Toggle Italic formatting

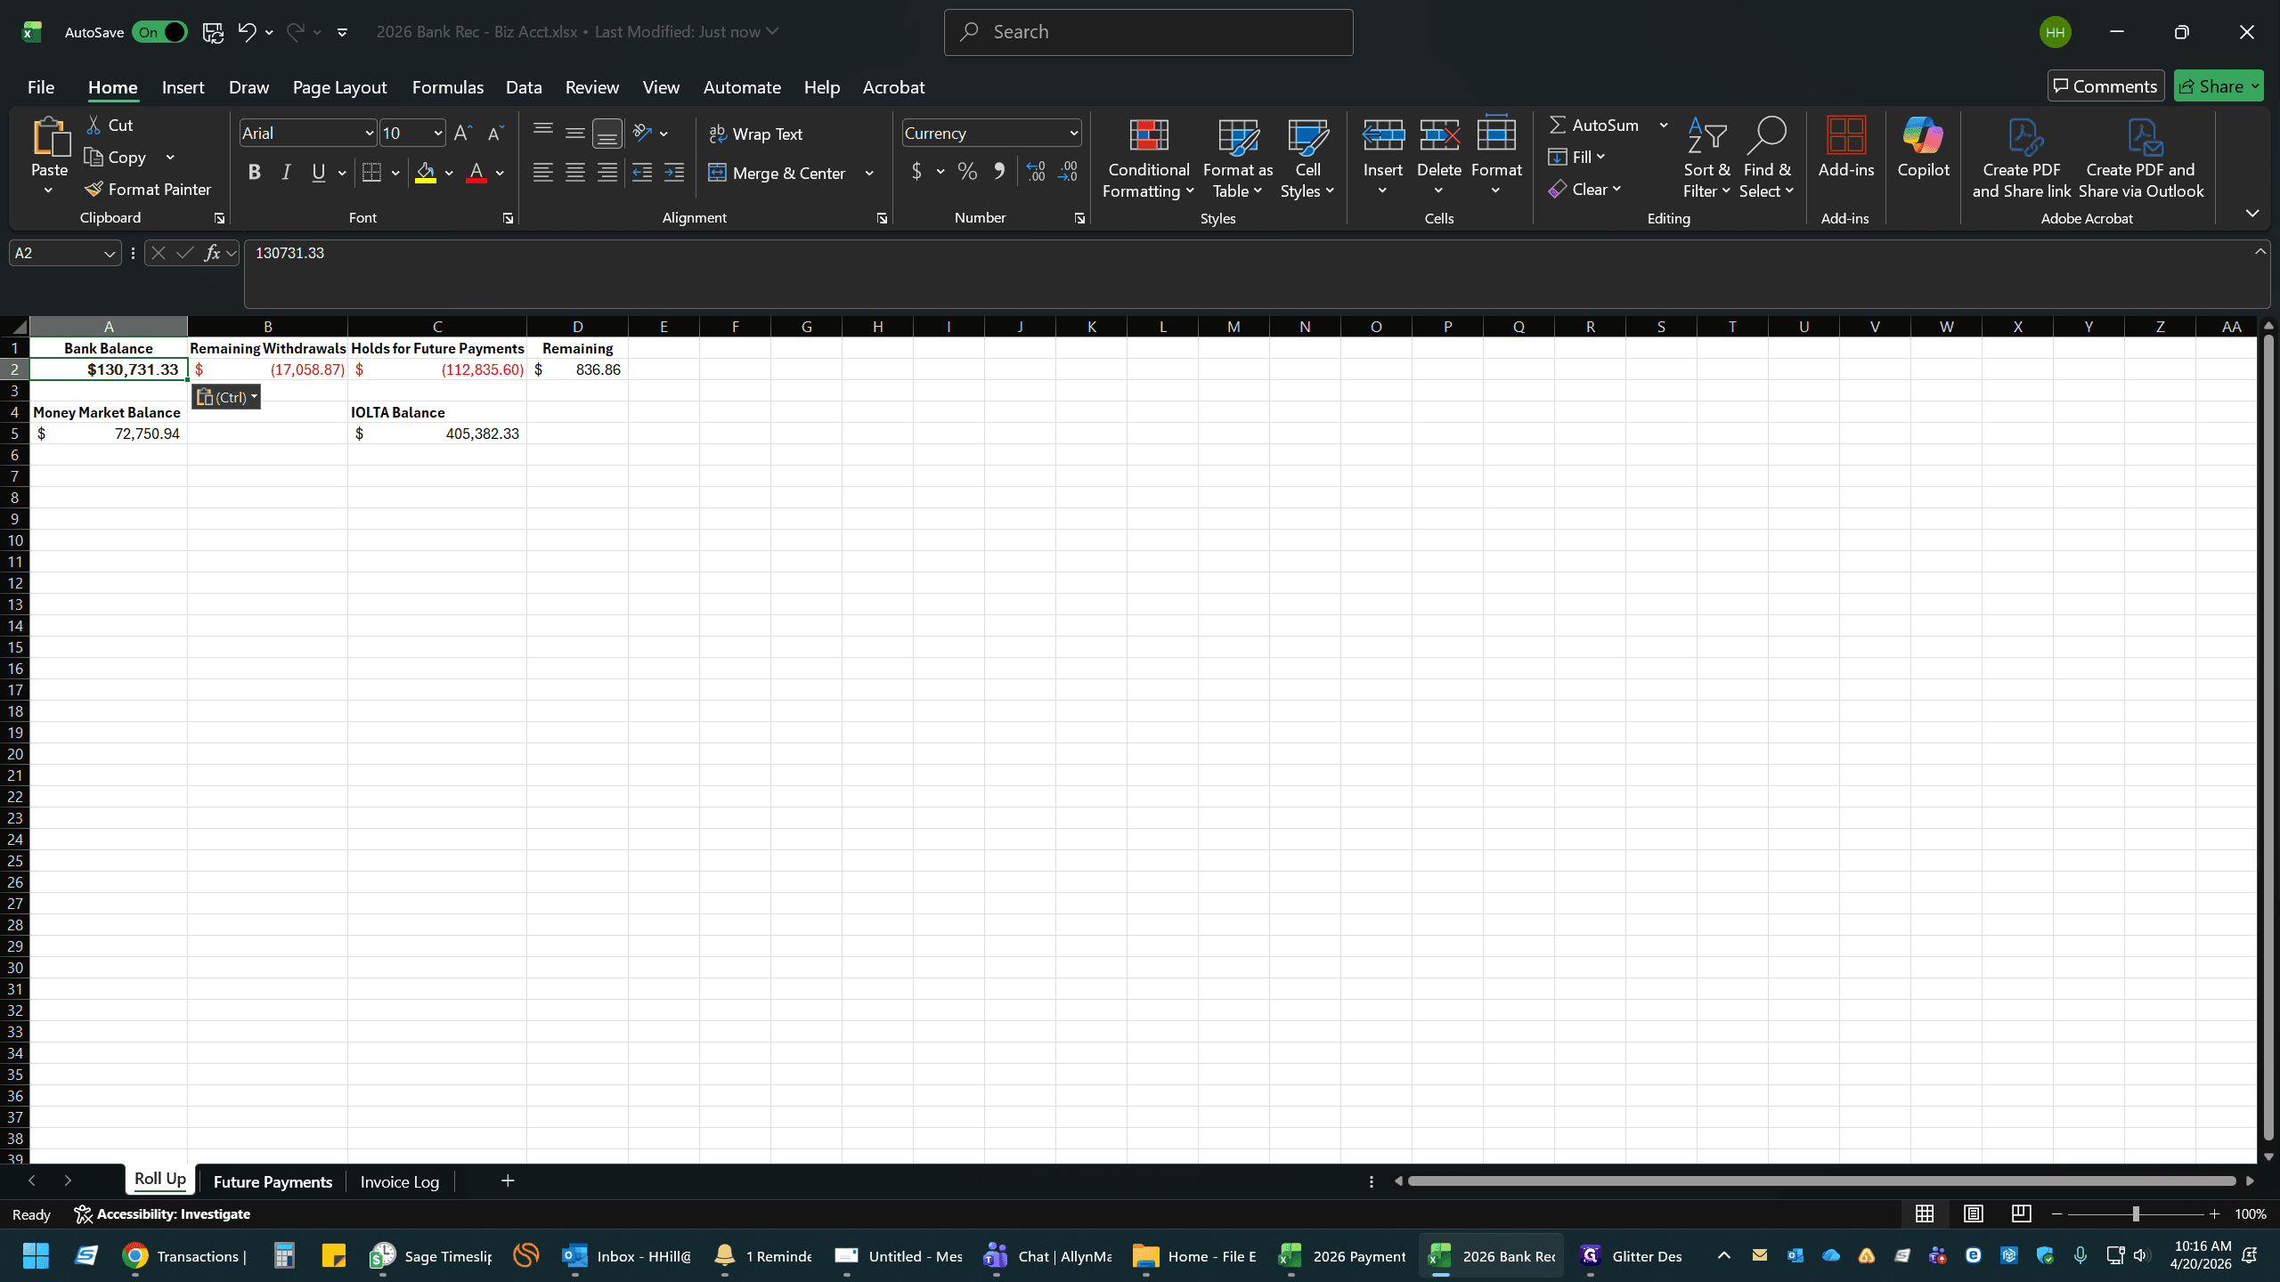[286, 173]
